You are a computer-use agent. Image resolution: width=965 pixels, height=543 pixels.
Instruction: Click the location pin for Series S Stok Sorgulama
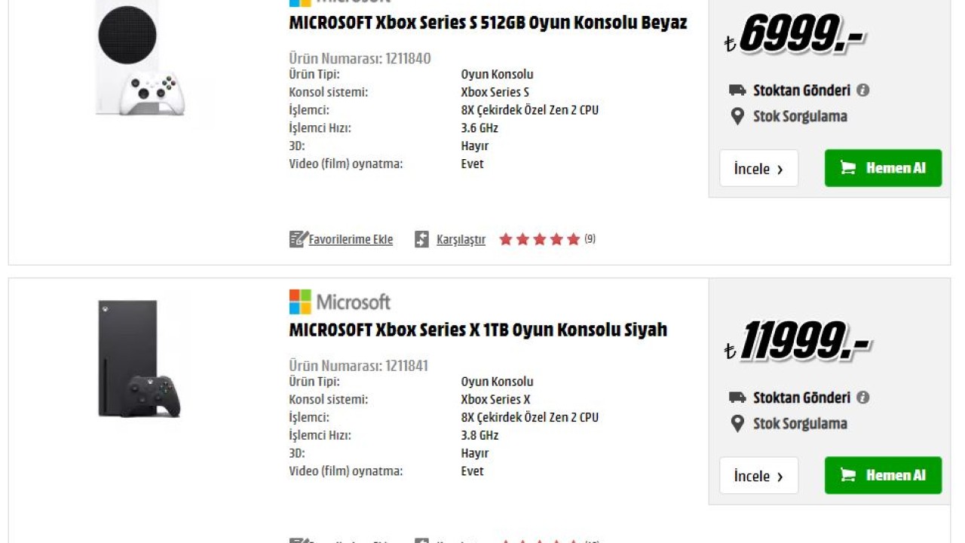738,116
